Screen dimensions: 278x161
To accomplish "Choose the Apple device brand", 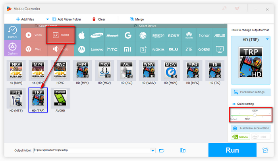I will 81,35.
